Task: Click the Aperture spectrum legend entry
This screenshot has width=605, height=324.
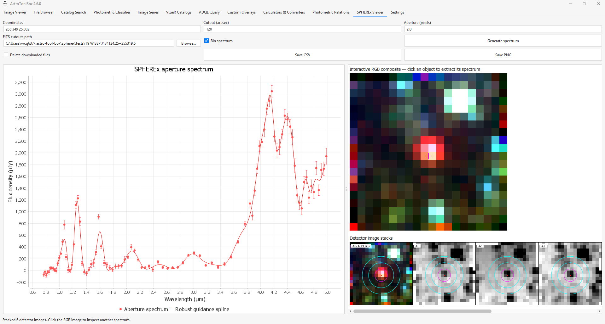Action: (x=143, y=309)
